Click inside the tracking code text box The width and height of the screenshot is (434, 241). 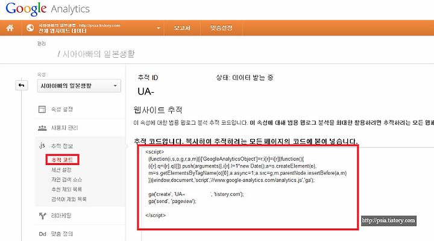[248, 187]
